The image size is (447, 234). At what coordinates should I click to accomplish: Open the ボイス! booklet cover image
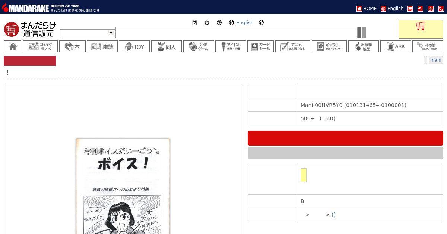pyautogui.click(x=123, y=186)
